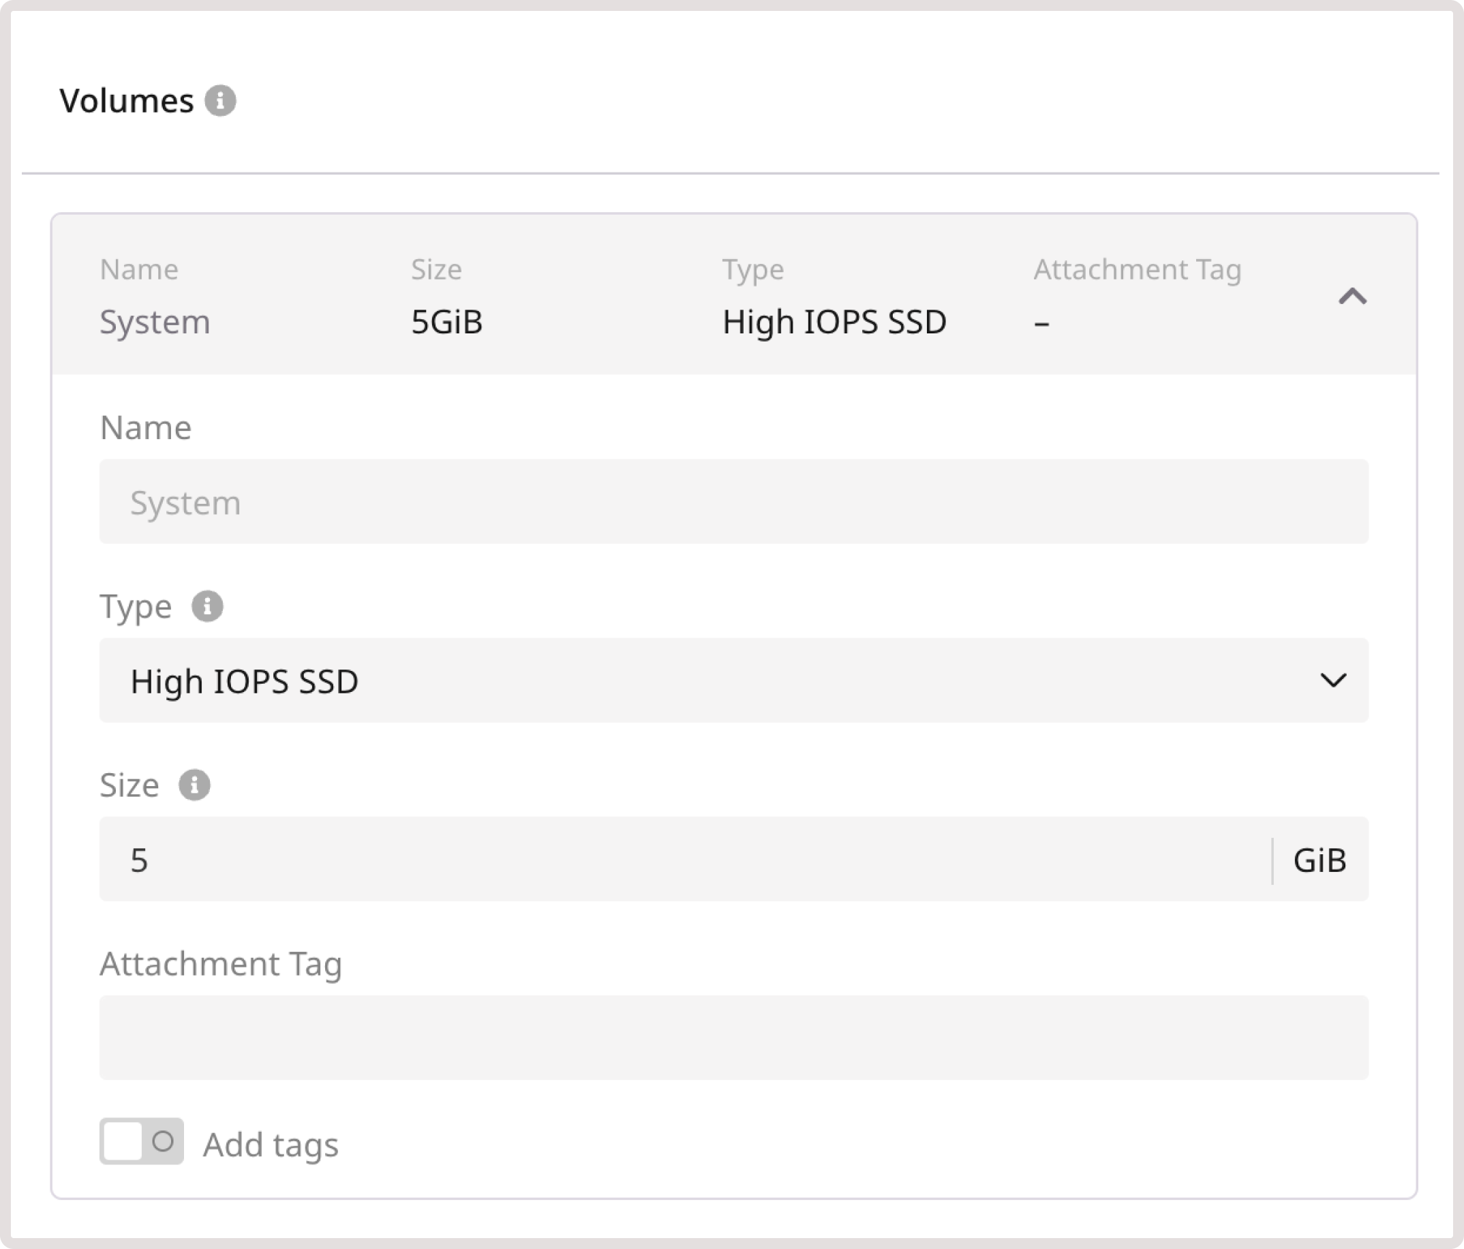The image size is (1464, 1249).
Task: Click the Attachment Tag column header
Action: coord(1138,269)
